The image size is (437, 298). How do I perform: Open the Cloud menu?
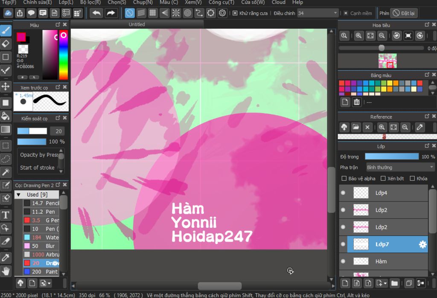point(278,3)
